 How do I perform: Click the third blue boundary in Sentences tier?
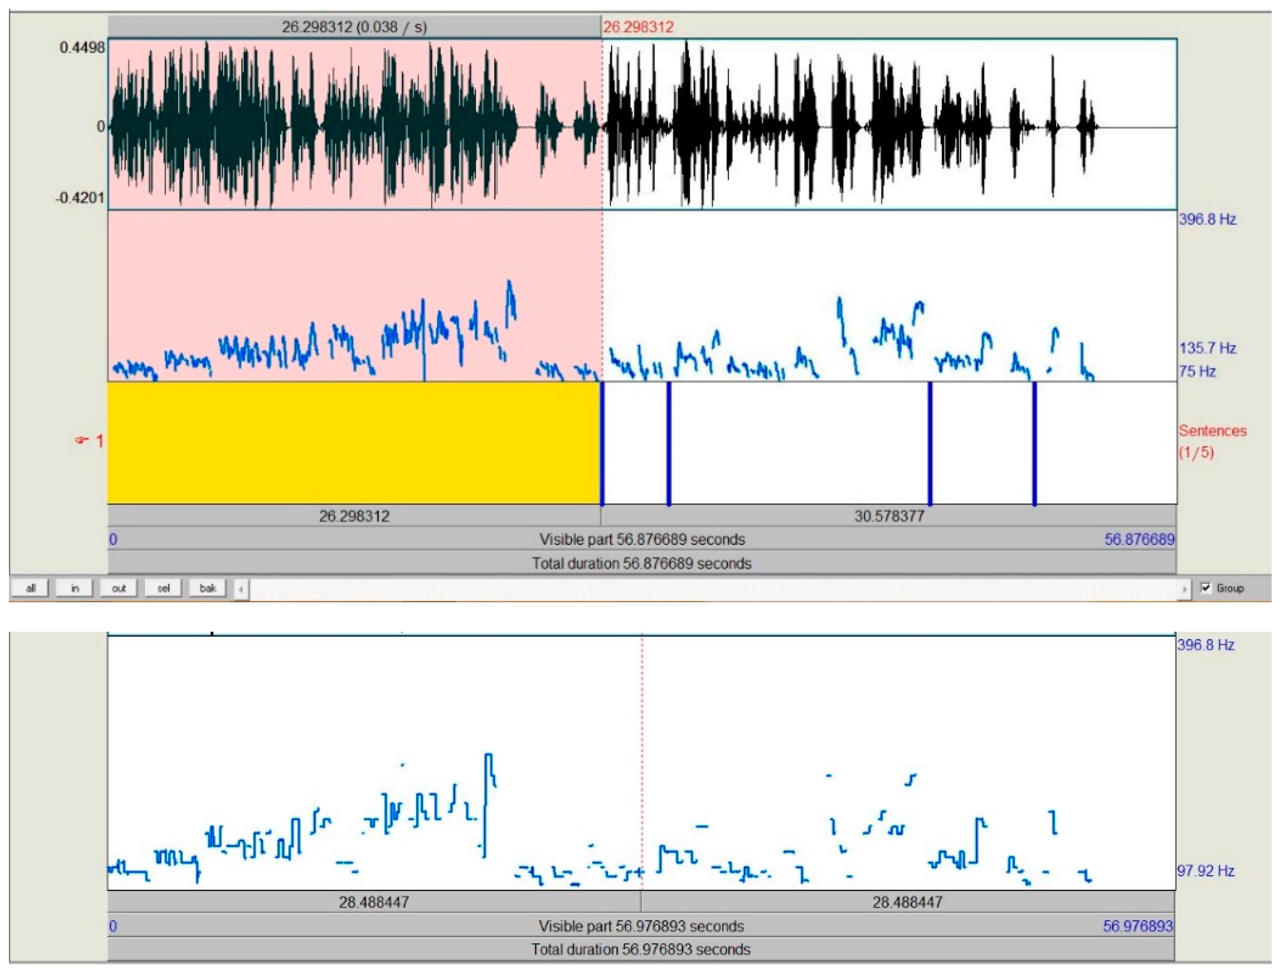pyautogui.click(x=930, y=443)
